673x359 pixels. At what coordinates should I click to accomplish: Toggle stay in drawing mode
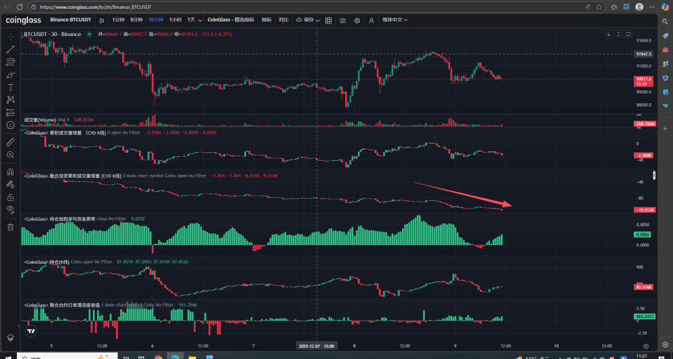coord(11,185)
